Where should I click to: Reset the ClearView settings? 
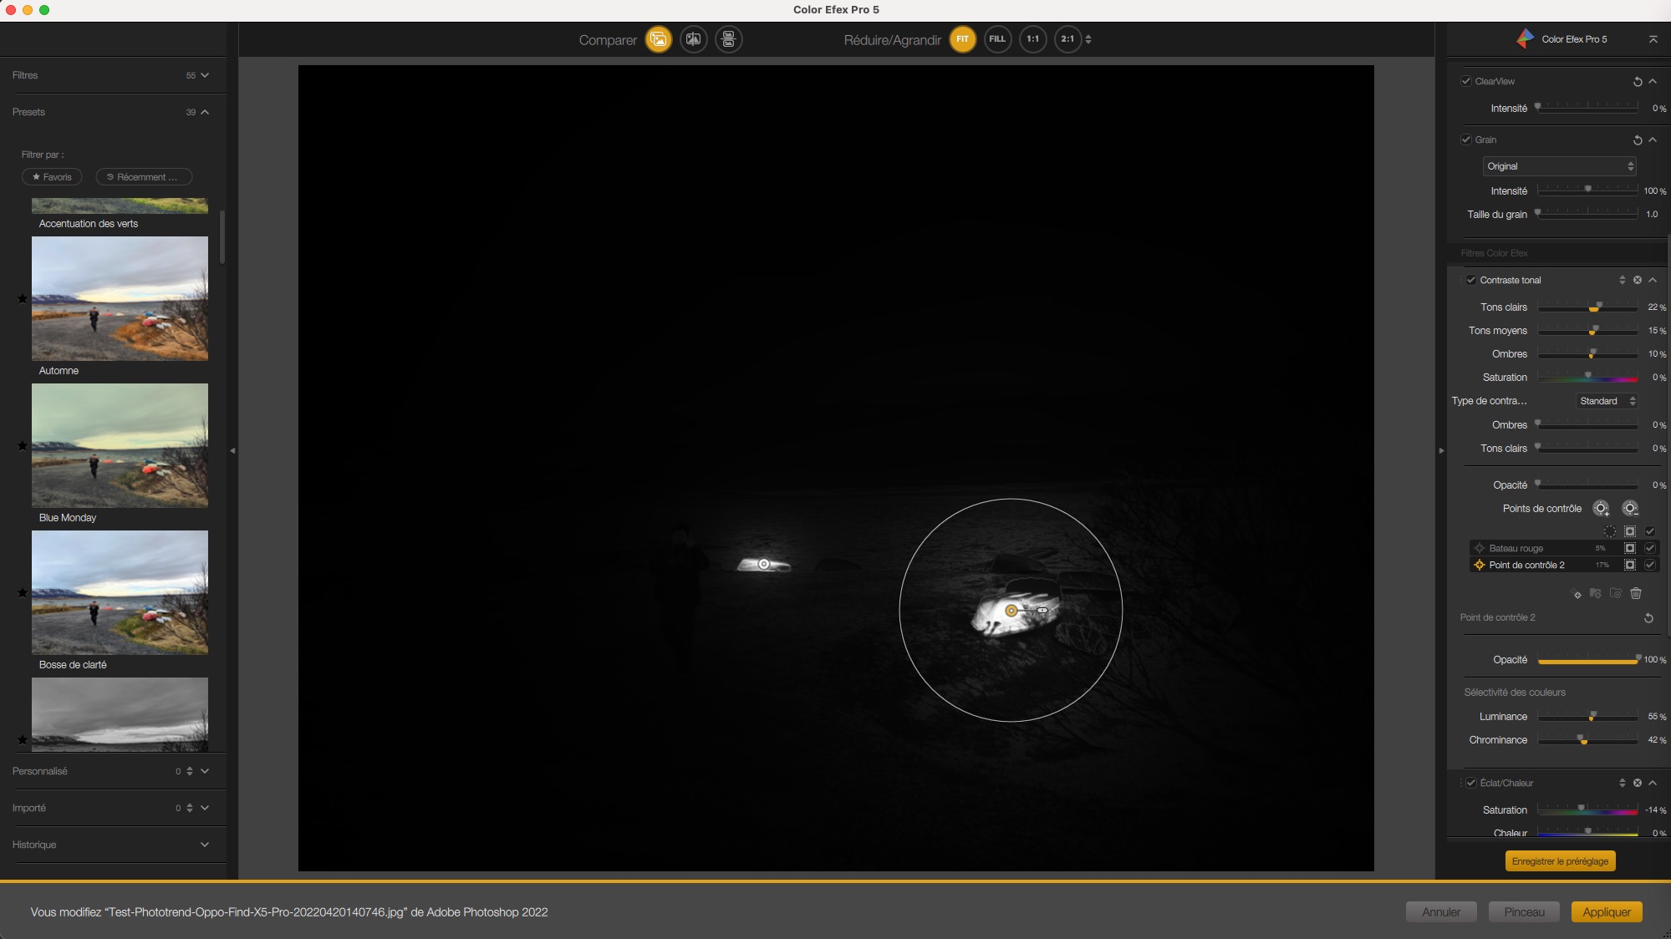click(x=1638, y=81)
